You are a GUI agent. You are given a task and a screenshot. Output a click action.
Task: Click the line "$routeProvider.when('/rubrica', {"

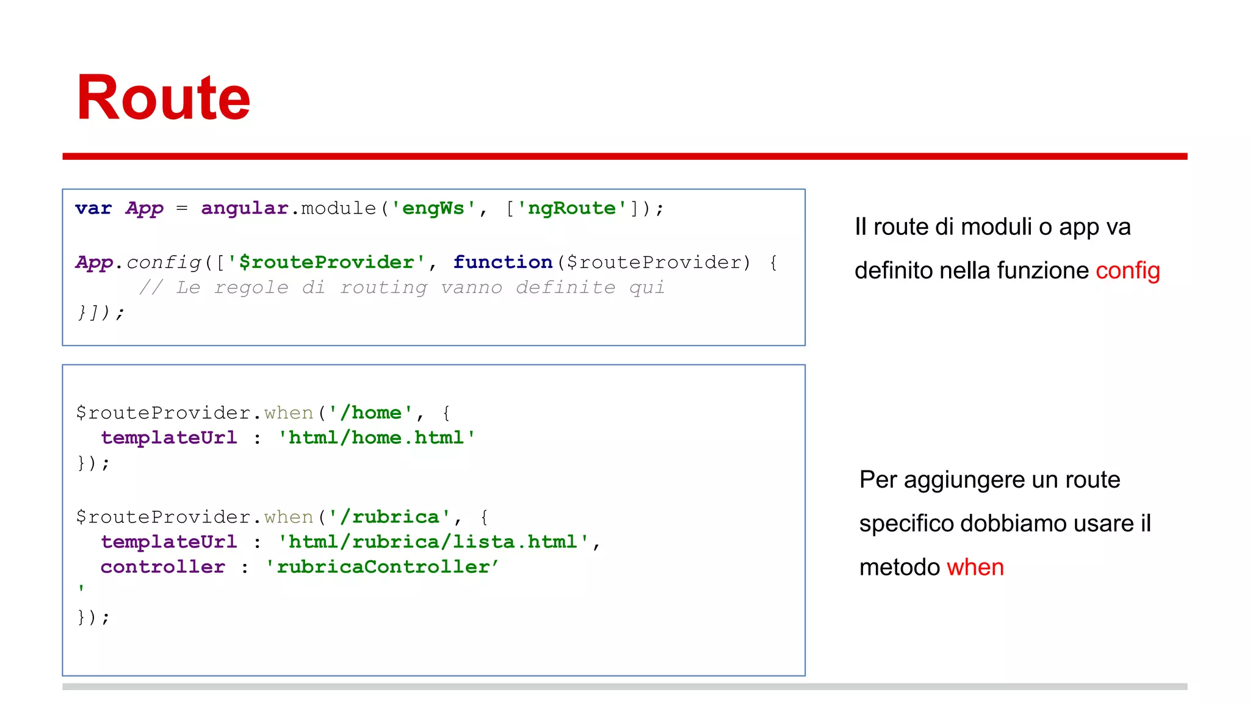pyautogui.click(x=282, y=517)
